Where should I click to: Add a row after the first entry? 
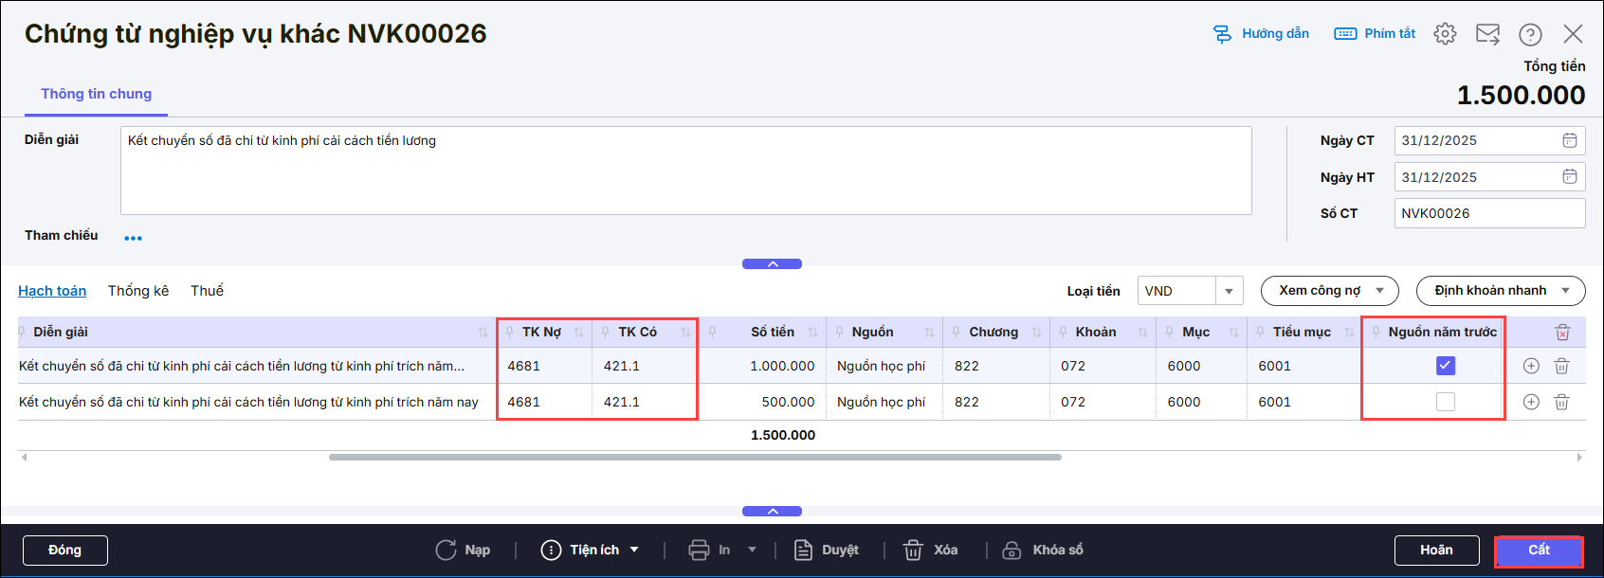pos(1531,366)
